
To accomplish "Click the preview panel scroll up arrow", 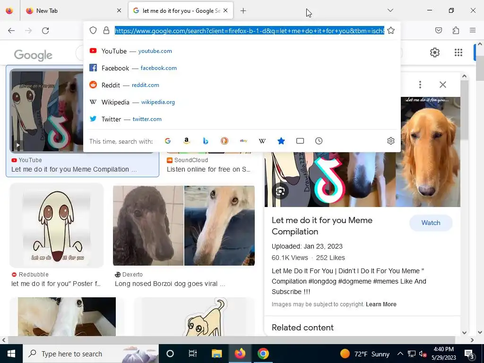I will (x=464, y=76).
